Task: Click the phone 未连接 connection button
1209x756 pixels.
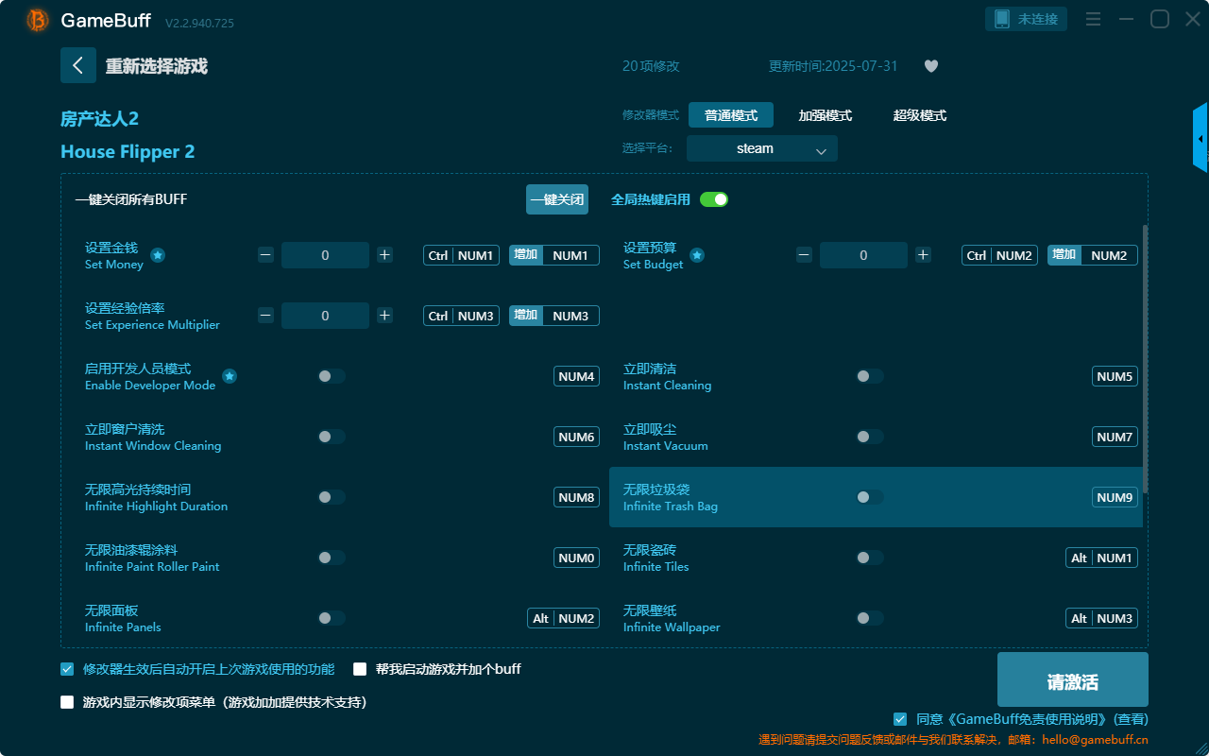Action: point(1027,19)
